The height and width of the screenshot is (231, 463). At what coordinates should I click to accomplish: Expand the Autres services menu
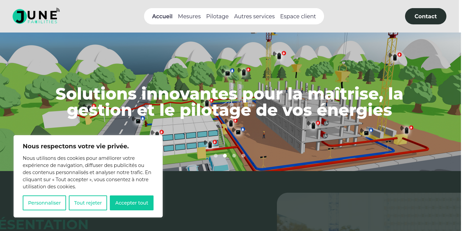pos(254,16)
